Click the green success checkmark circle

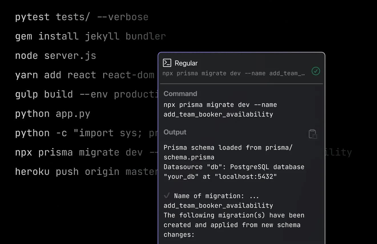point(316,71)
